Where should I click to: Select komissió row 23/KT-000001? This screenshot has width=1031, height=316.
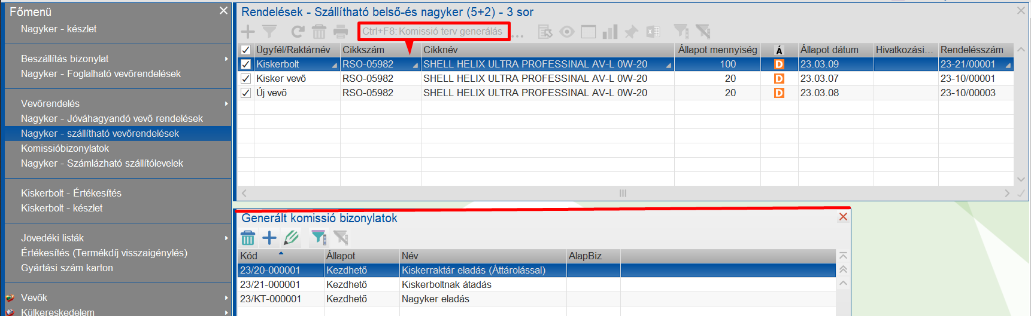[x=536, y=299]
